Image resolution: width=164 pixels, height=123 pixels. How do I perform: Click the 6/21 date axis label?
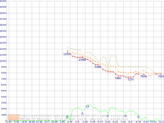point(115,122)
